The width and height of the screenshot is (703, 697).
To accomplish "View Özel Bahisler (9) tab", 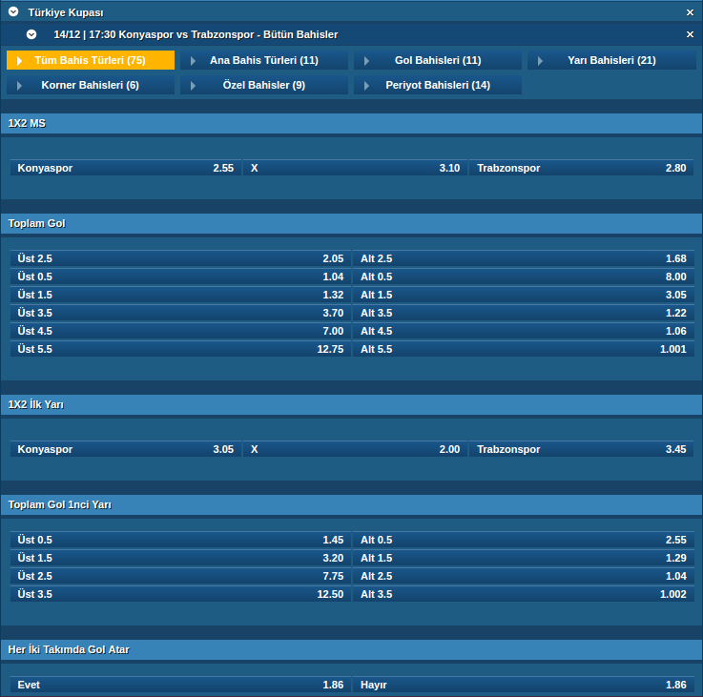I will click(264, 85).
